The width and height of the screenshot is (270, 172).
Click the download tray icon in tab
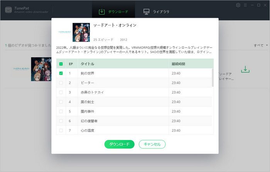tap(102, 12)
